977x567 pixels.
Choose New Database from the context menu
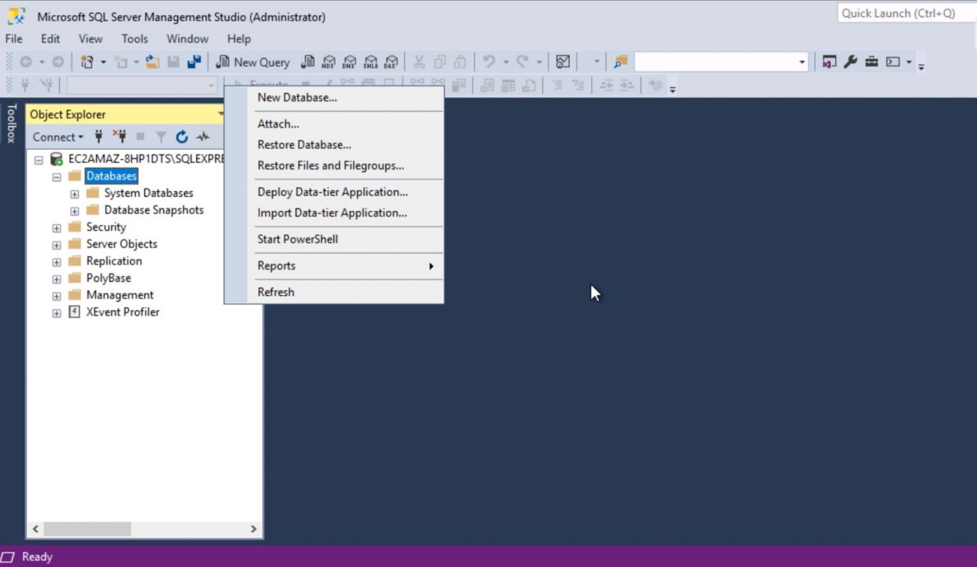pos(297,97)
